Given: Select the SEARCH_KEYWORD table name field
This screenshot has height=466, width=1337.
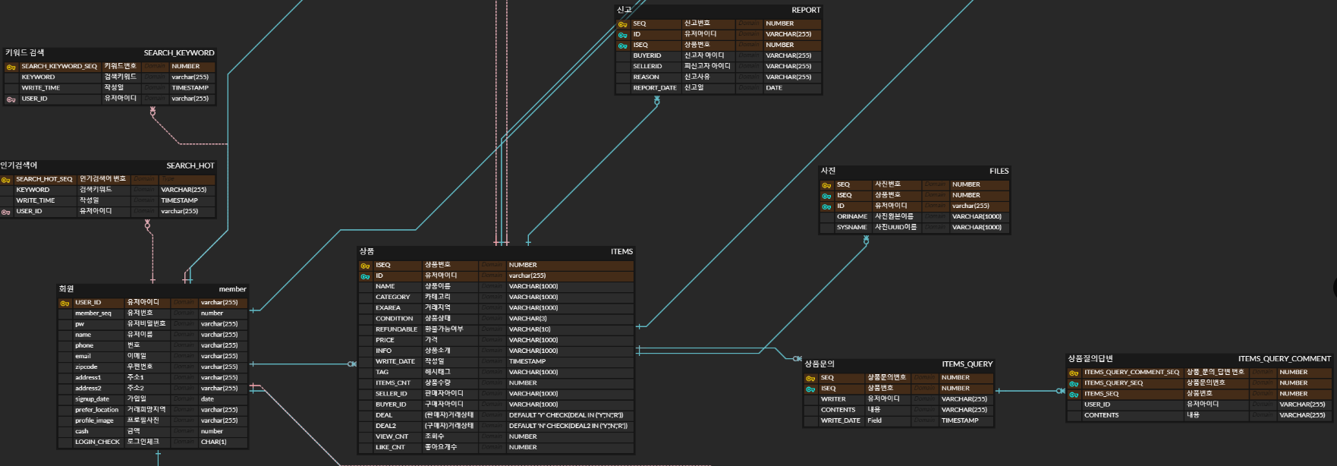Looking at the screenshot, I should tap(179, 53).
